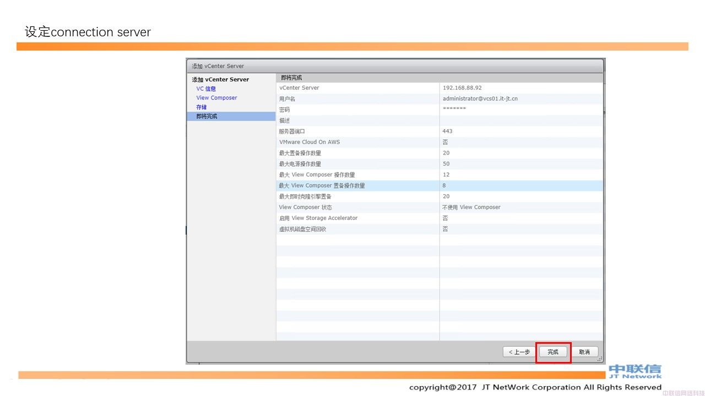Click the 添加 vCenter Server sidebar heading
This screenshot has width=705, height=396.
pyautogui.click(x=220, y=79)
